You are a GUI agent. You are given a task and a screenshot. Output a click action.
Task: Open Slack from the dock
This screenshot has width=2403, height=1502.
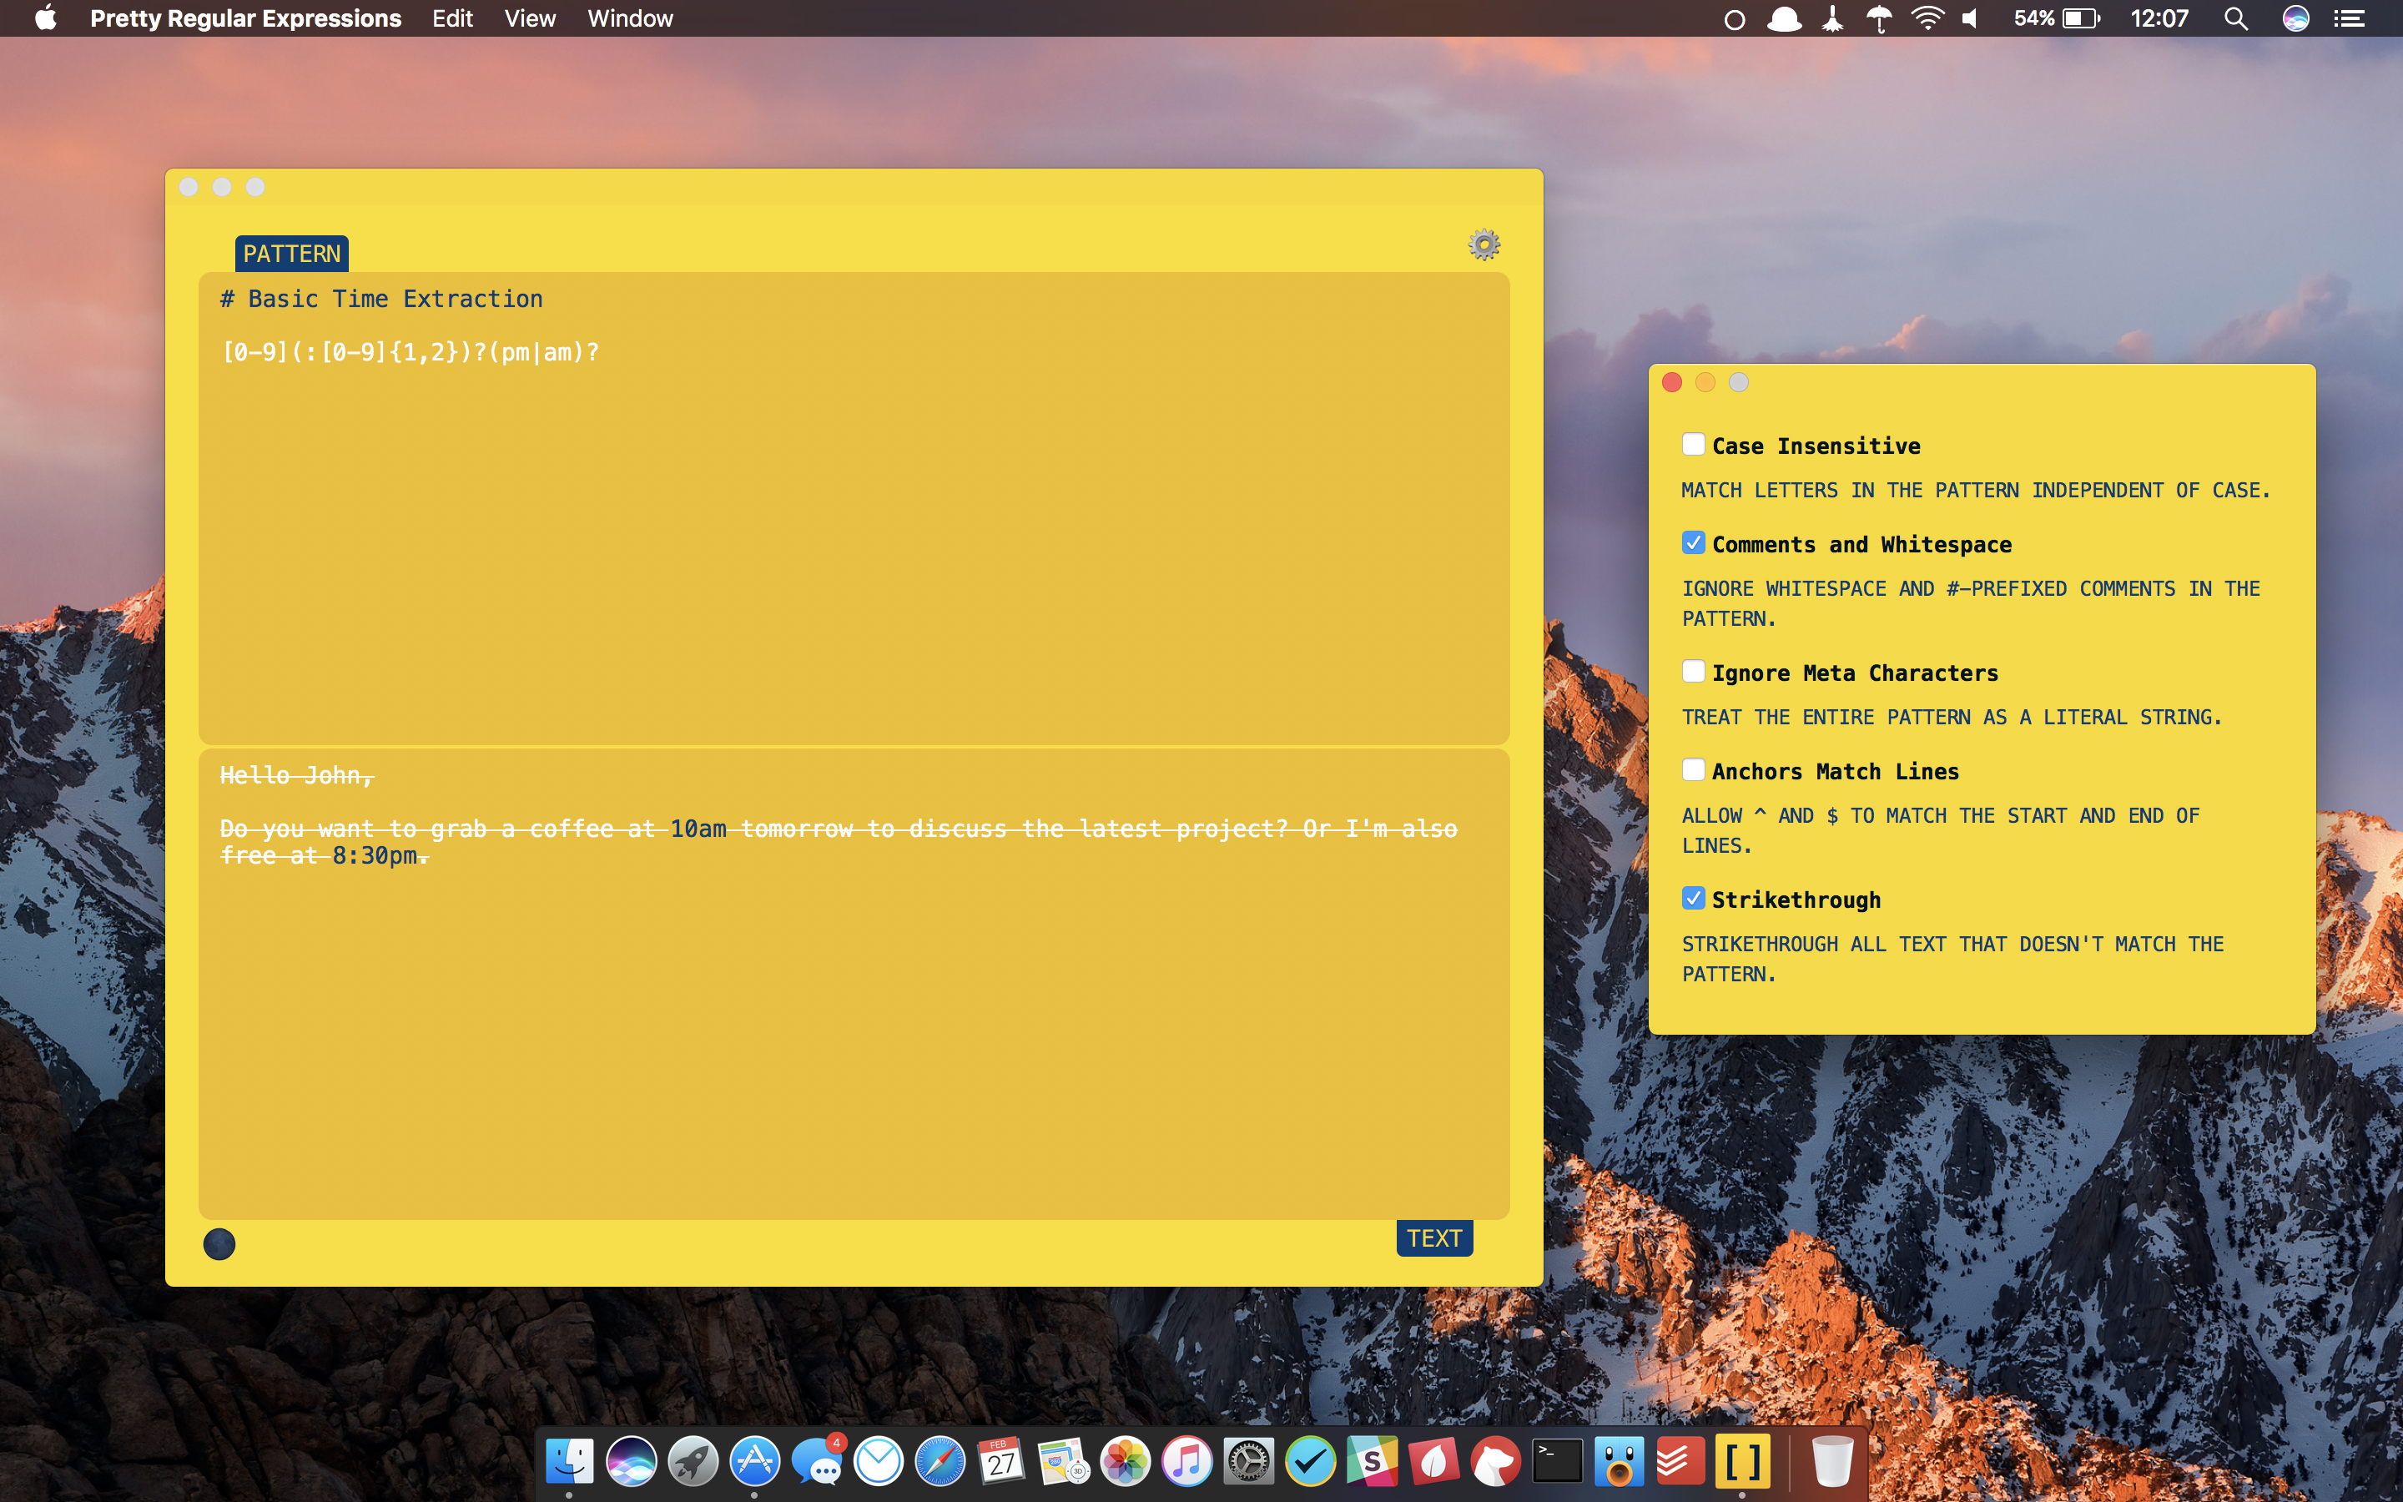click(1372, 1461)
